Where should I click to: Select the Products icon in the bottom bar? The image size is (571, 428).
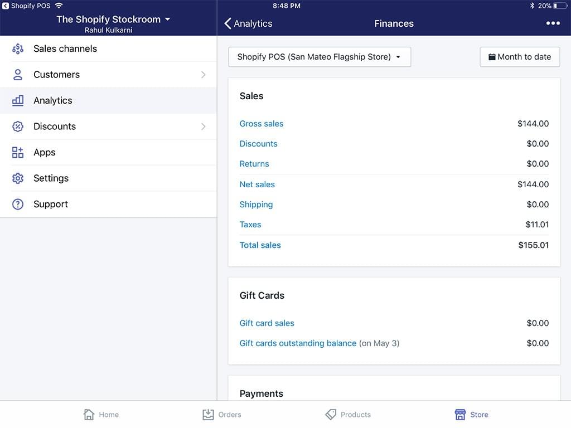[x=348, y=415]
